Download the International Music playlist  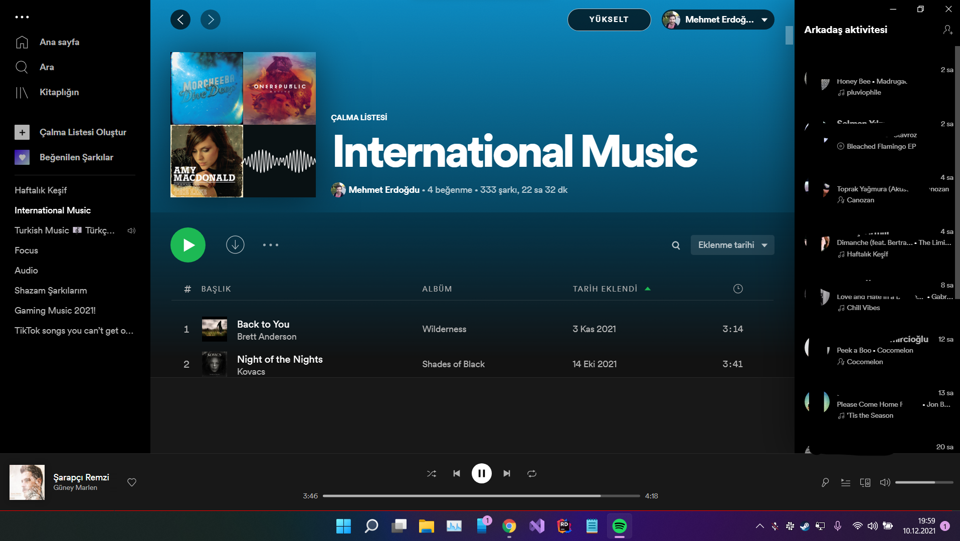point(235,245)
